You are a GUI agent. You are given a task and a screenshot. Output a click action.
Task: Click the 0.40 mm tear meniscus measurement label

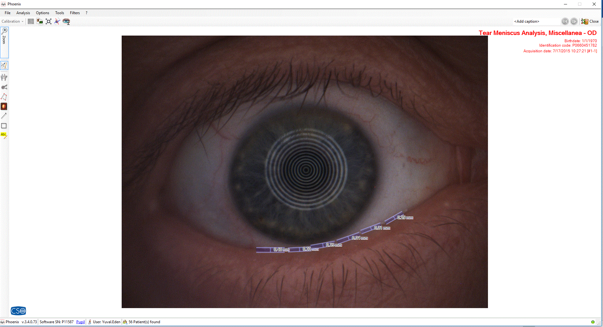pos(281,250)
